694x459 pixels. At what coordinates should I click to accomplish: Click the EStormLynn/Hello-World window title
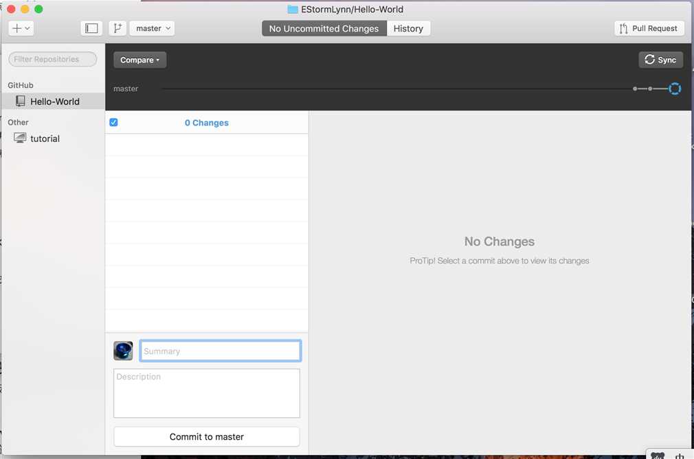click(x=352, y=10)
